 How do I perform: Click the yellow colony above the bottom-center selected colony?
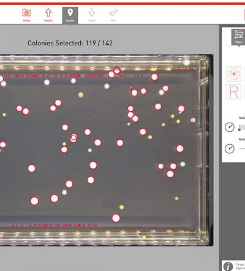[121, 207]
